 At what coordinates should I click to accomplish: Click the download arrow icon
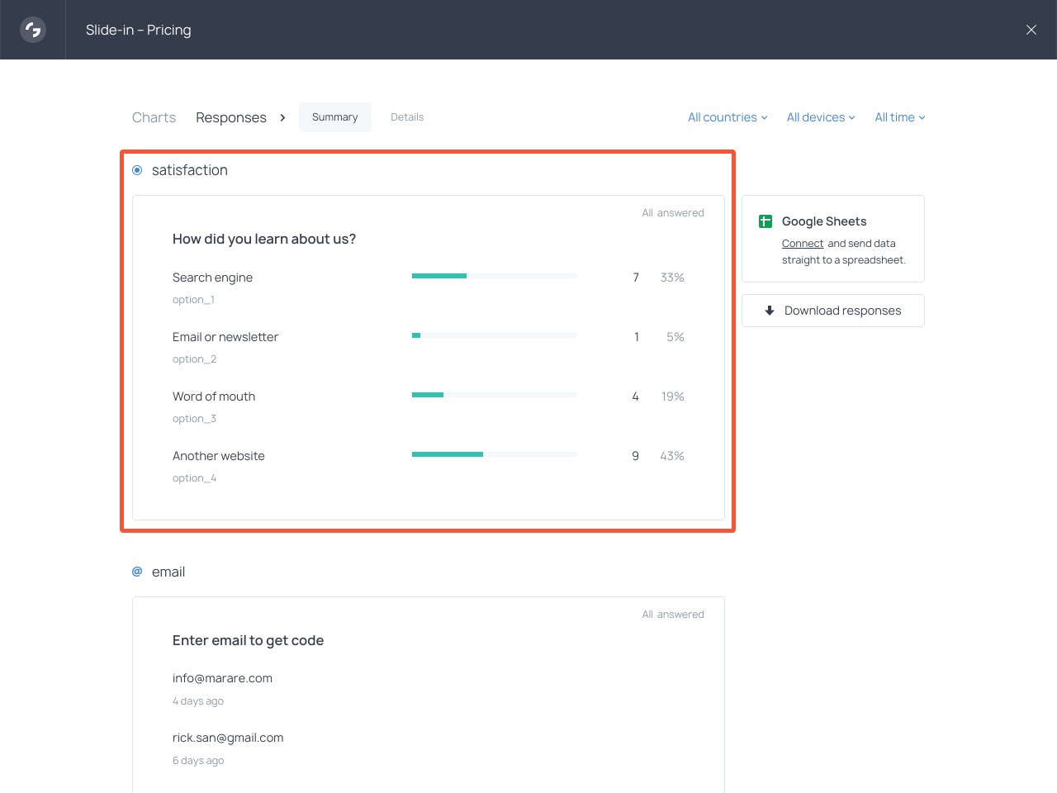[x=769, y=311]
